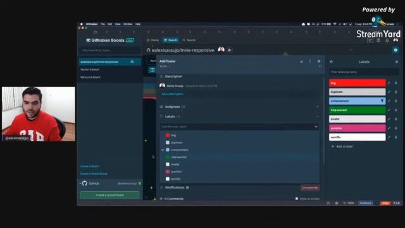Click Create a Board link
Viewport: 405px width, 228px height.
pos(90,166)
